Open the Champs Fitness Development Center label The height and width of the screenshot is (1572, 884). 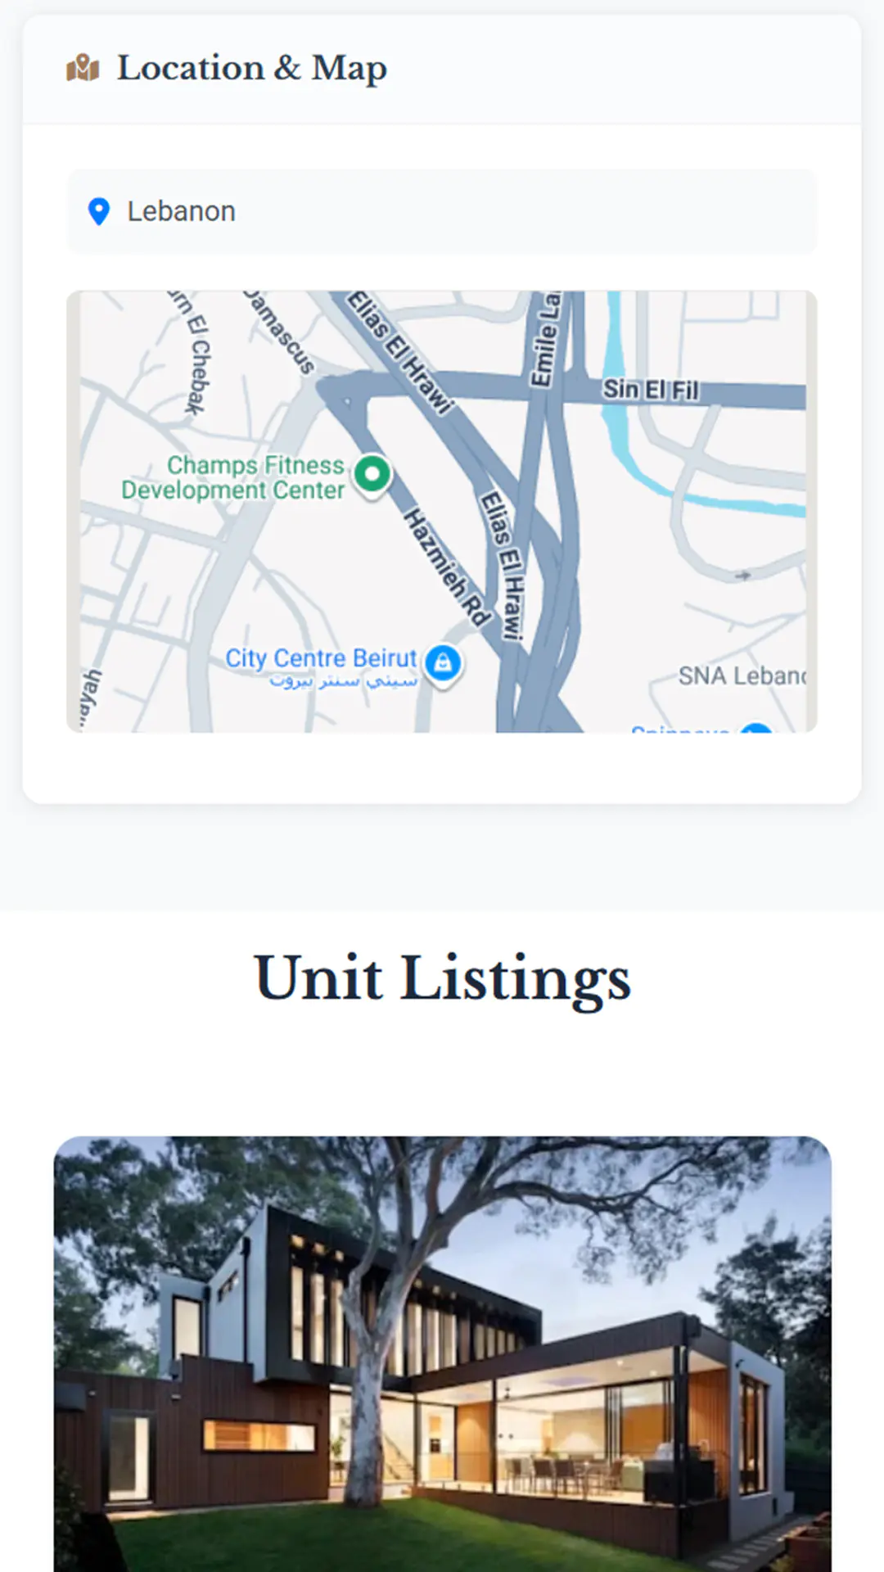point(234,477)
